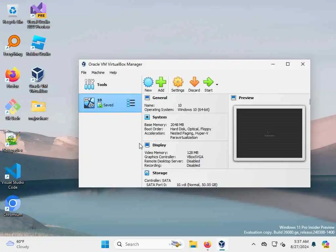Select the Windows 10 VM icon
The height and width of the screenshot is (252, 336).
89,103
